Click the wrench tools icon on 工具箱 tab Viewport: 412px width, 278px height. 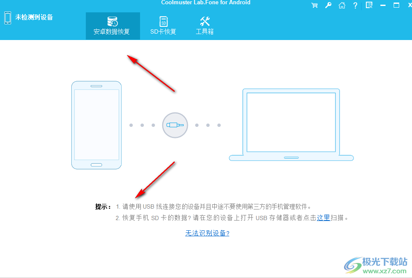coord(204,21)
